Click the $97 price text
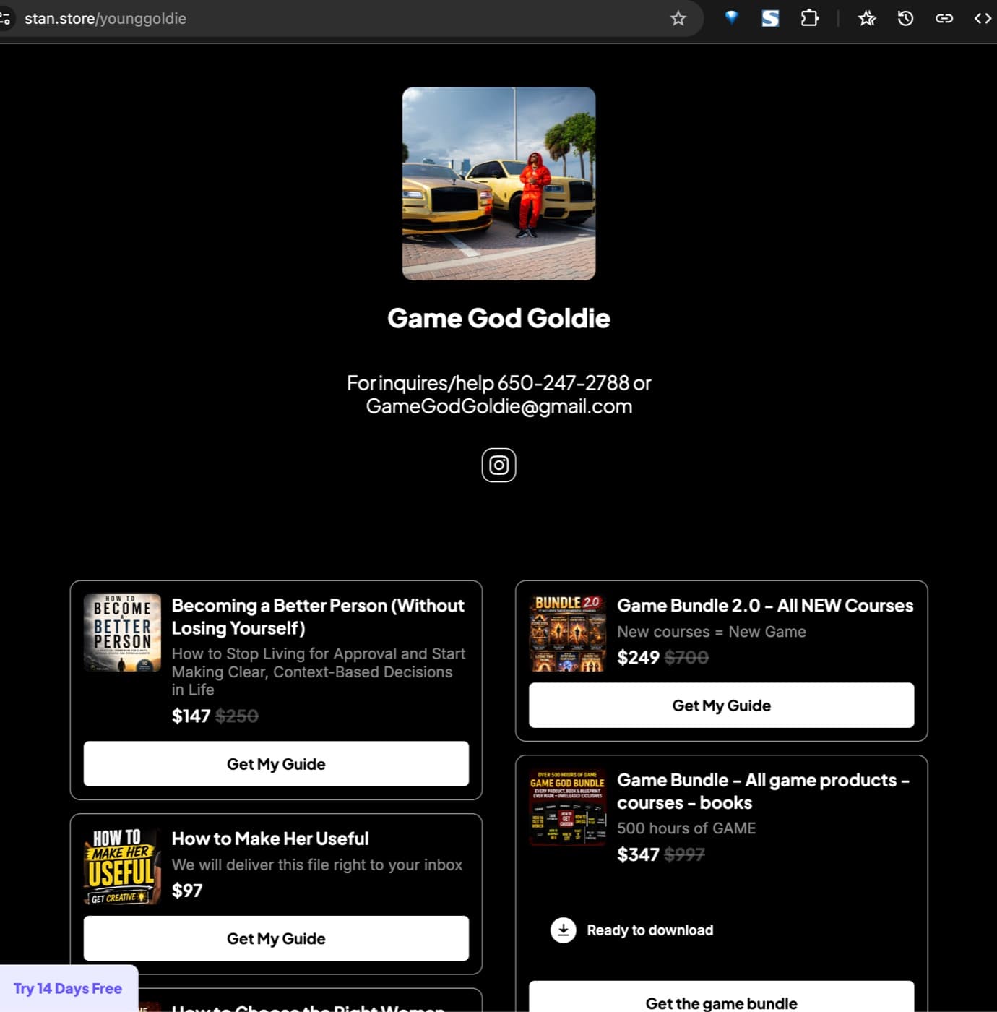The image size is (997, 1012). (187, 891)
